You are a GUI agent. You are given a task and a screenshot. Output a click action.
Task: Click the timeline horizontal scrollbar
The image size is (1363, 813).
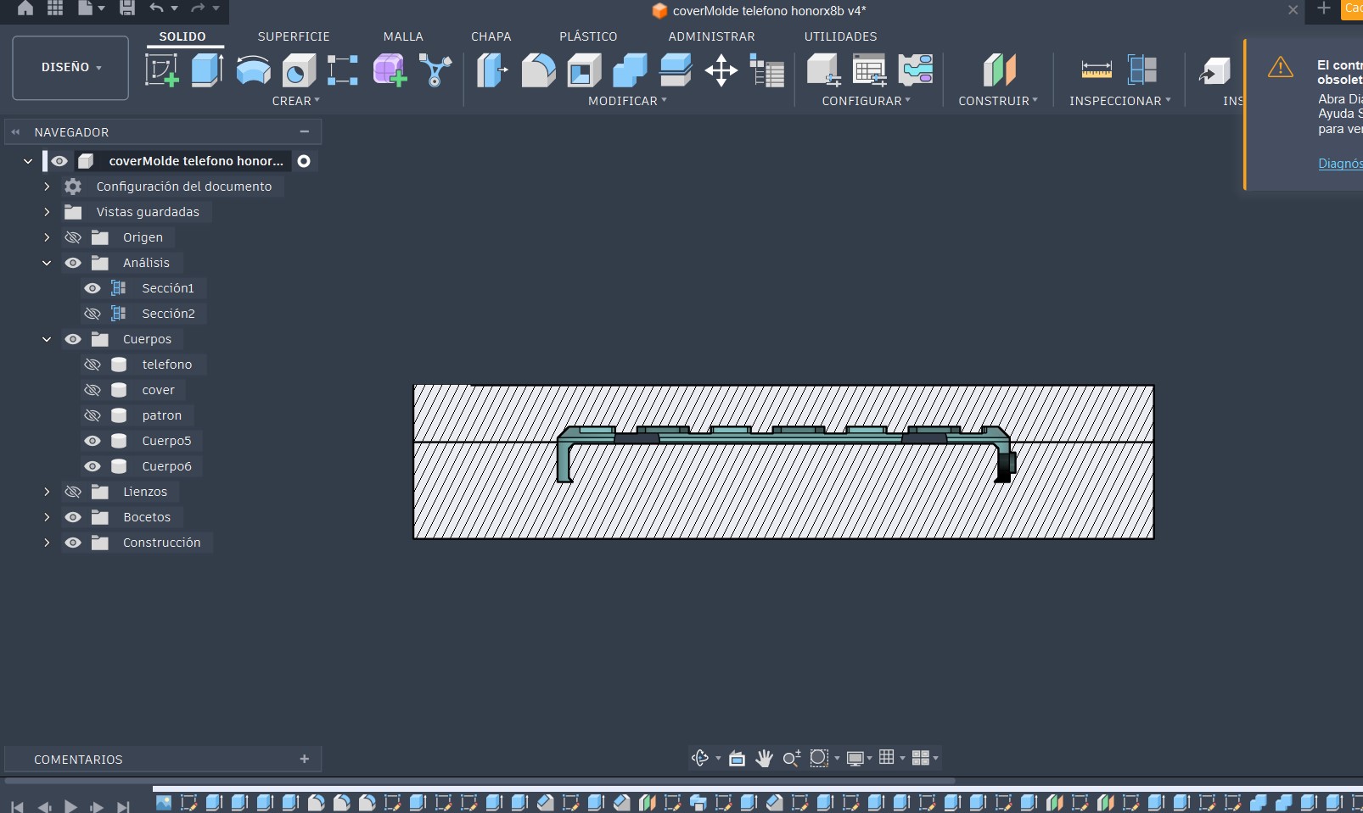(480, 780)
